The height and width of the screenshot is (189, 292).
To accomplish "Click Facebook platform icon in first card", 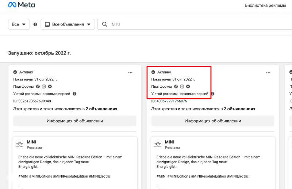I will click(38, 87).
